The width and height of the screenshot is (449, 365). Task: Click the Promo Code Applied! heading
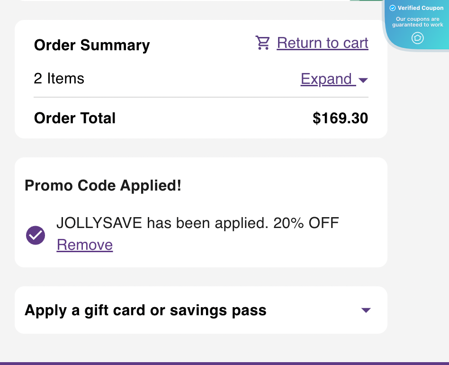[x=103, y=185]
